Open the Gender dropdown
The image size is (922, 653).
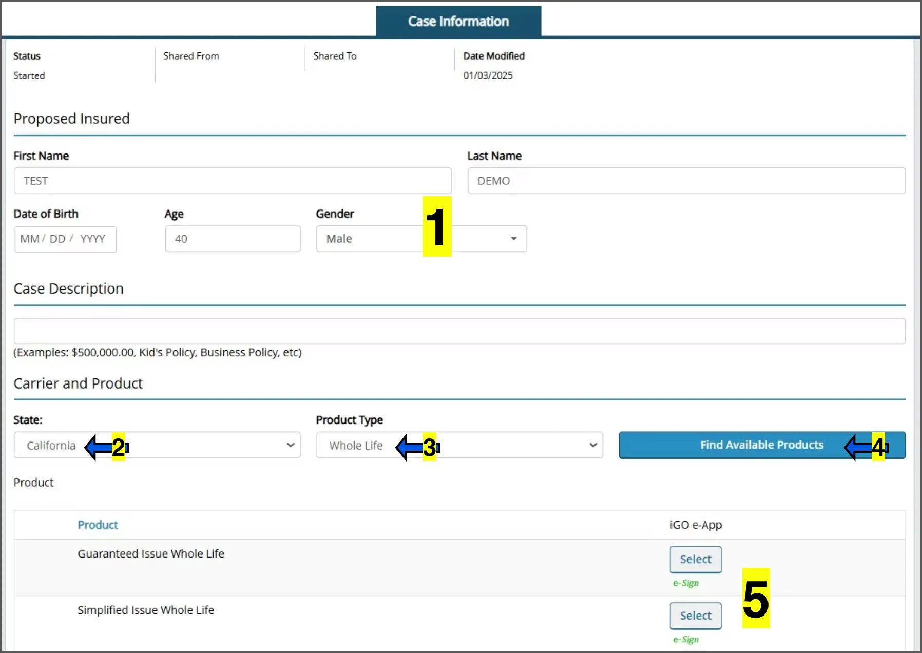[x=421, y=239]
